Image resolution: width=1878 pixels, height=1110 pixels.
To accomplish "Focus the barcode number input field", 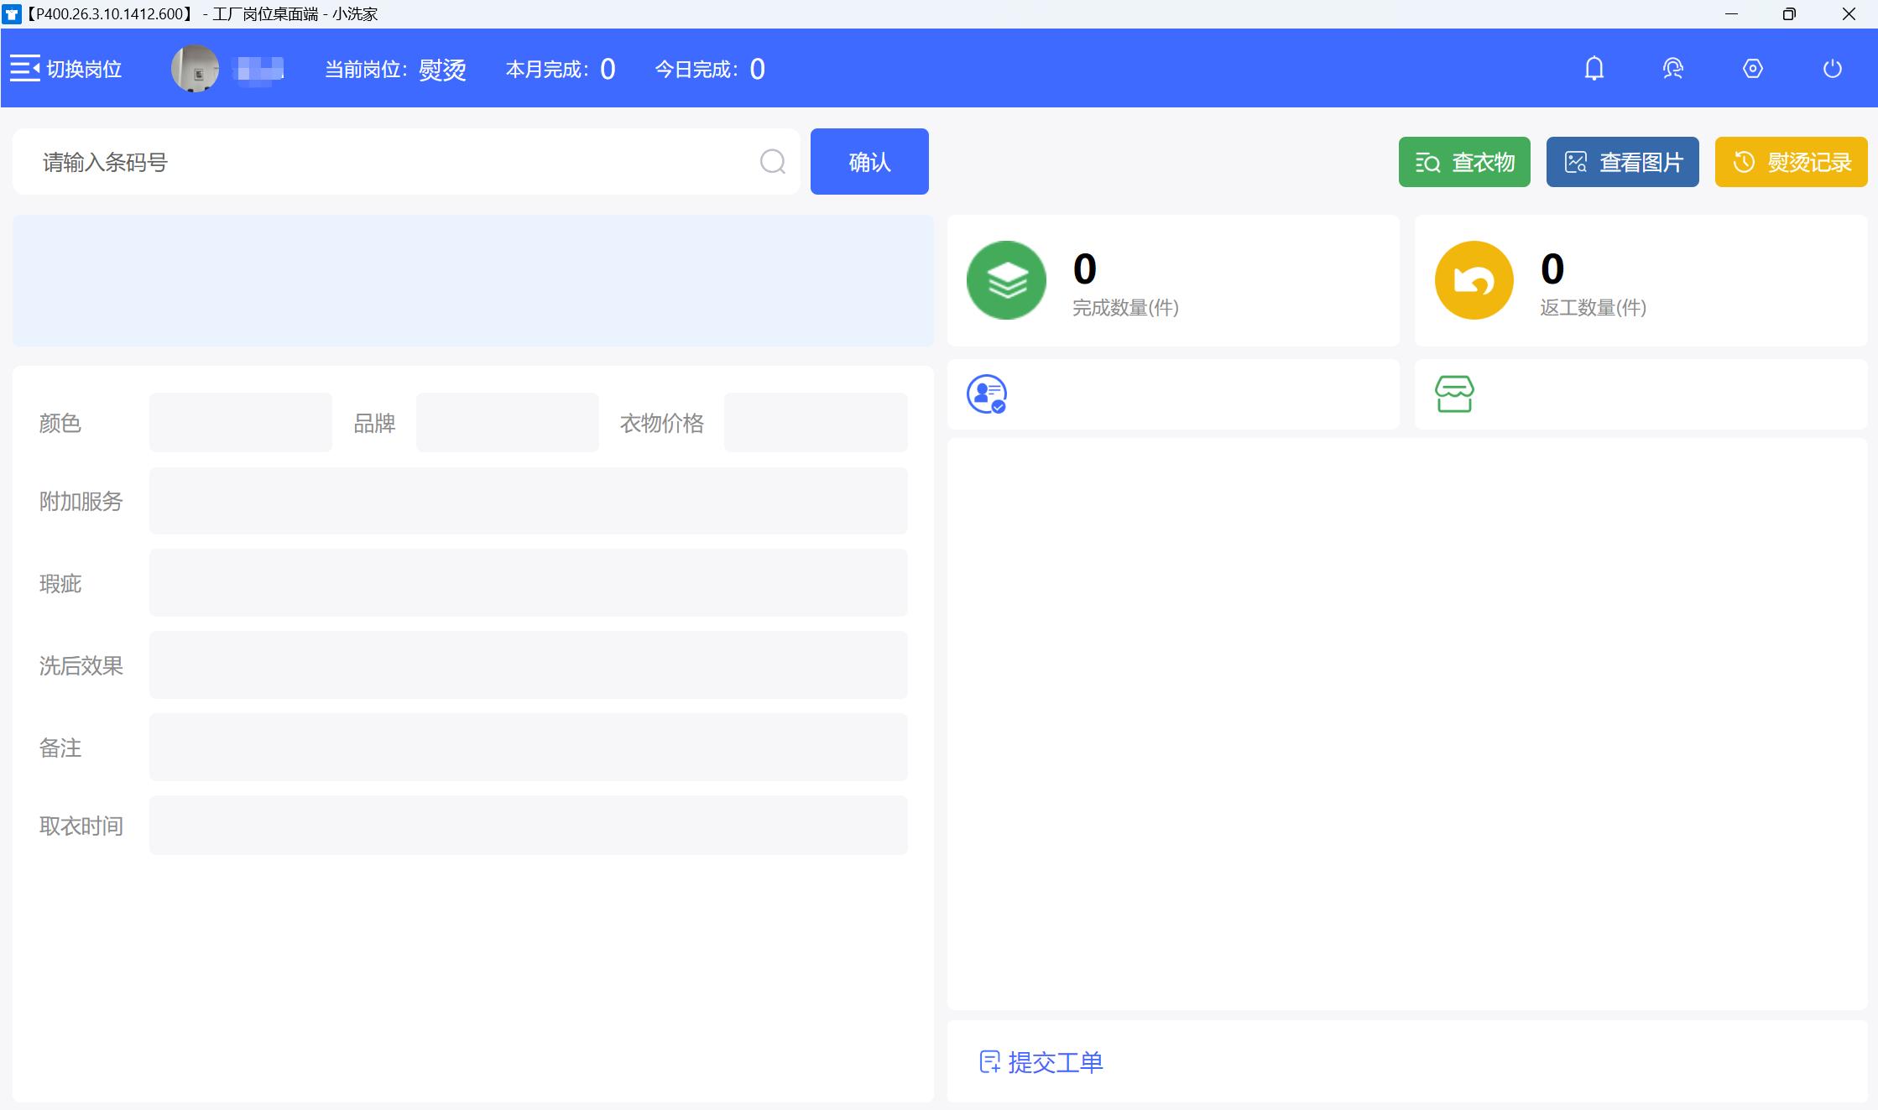I will [x=394, y=162].
